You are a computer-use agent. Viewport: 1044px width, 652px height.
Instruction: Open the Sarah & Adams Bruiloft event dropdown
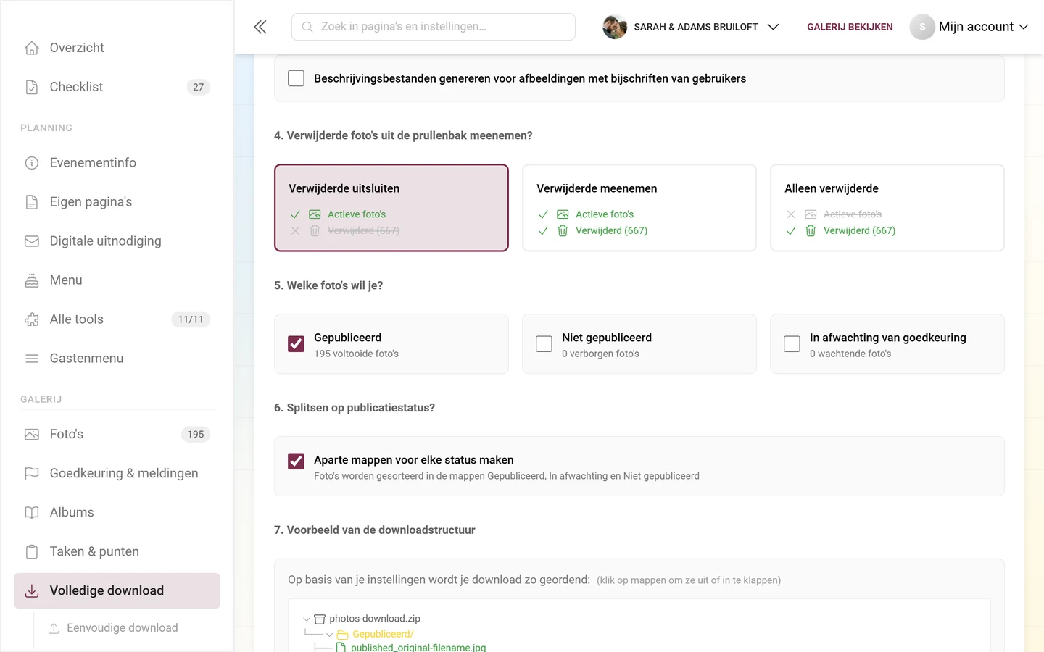coord(691,27)
